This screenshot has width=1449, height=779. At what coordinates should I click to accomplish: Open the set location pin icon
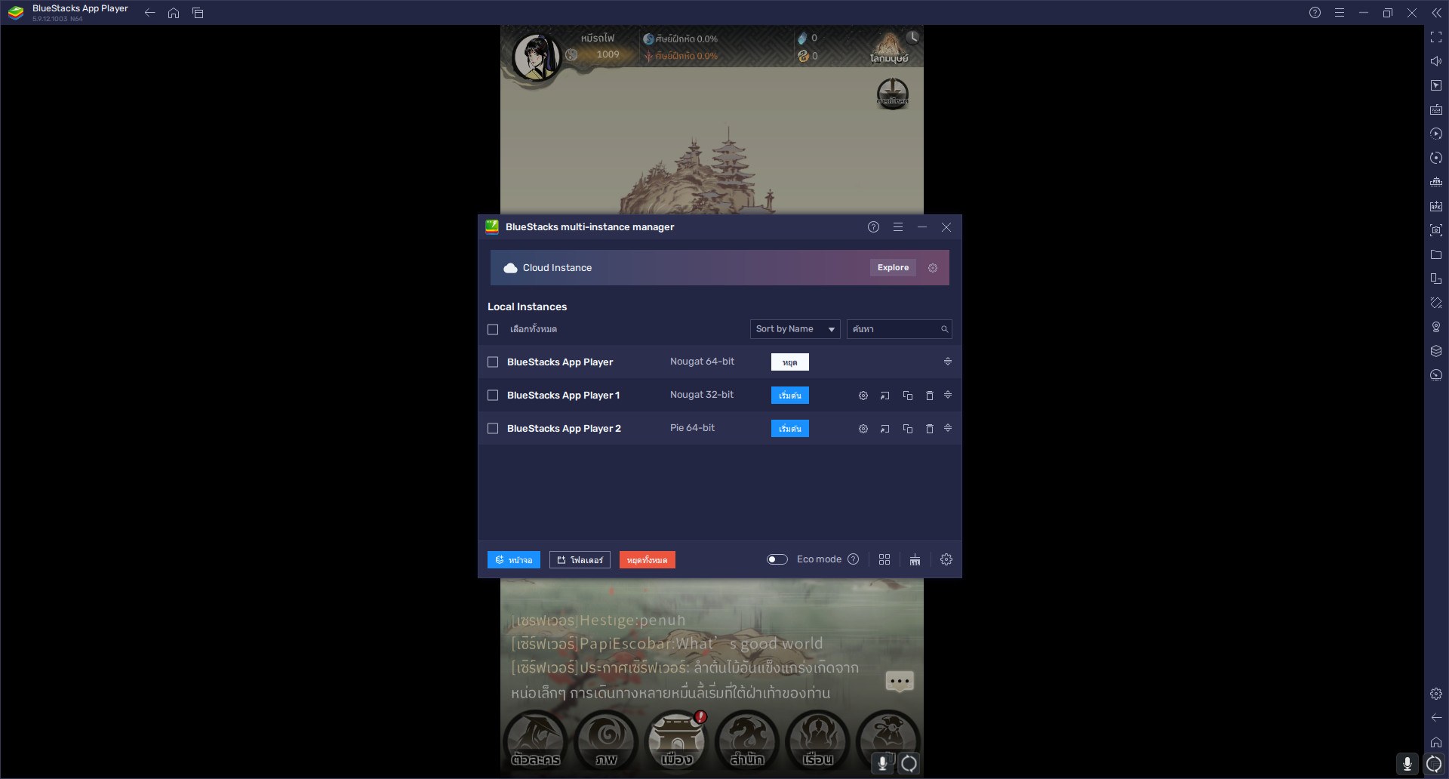coord(1436,327)
